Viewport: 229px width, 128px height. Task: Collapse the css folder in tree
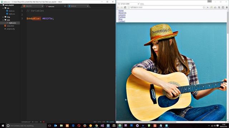pyautogui.click(x=3, y=8)
